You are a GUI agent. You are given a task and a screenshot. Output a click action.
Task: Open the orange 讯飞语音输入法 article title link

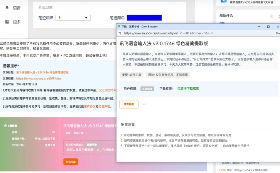coord(42,72)
